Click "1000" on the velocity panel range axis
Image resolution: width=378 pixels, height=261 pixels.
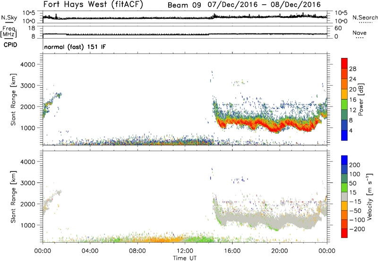pyautogui.click(x=28, y=225)
